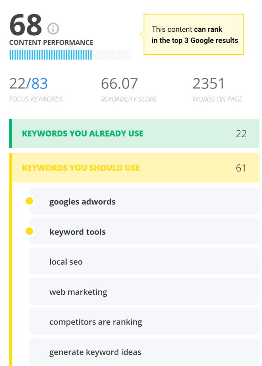Viewport: 262px width, 366px height.
Task: Click yellow dot beside googles adwords
Action: (29, 201)
